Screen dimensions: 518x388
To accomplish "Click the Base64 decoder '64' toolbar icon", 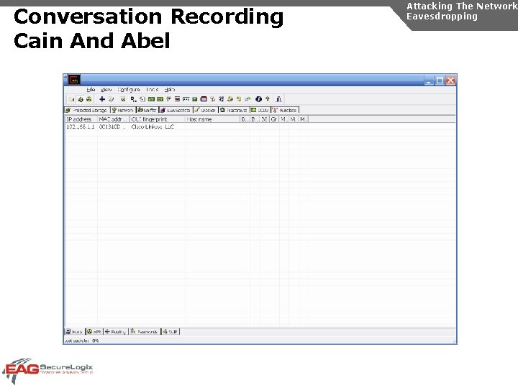I will click(178, 99).
